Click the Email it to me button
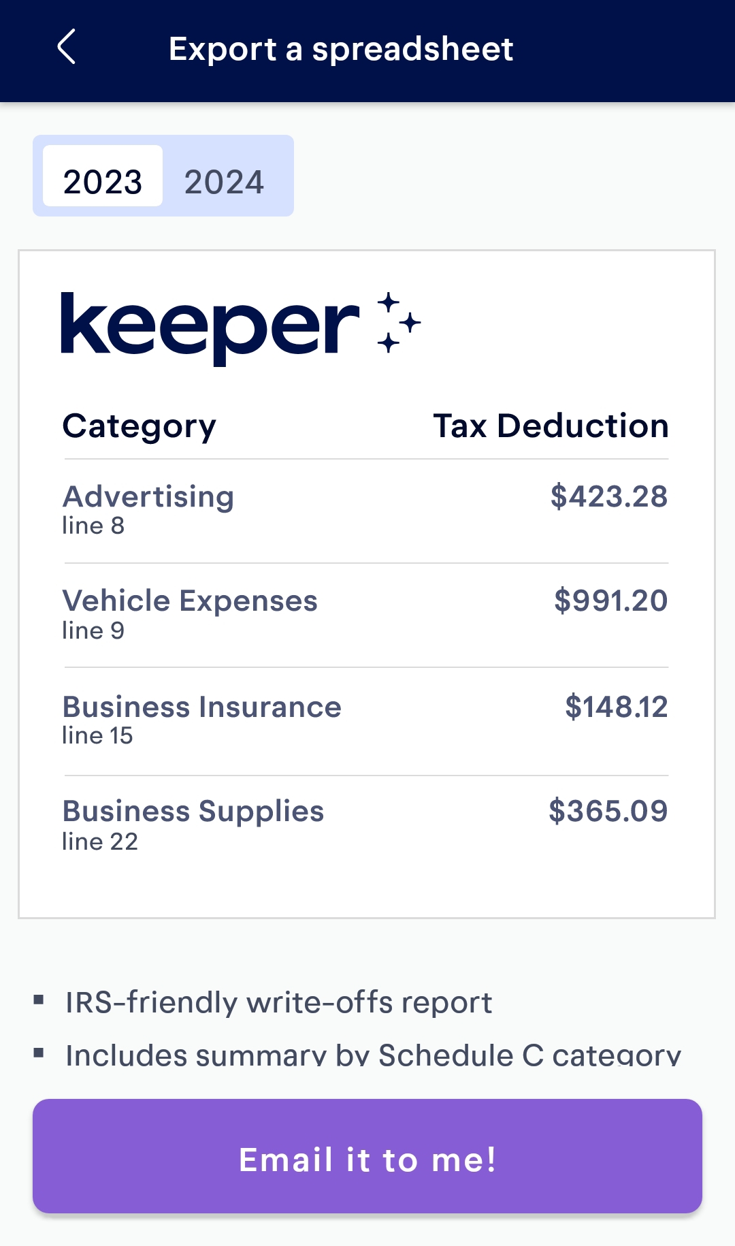This screenshot has width=735, height=1246. click(367, 1160)
